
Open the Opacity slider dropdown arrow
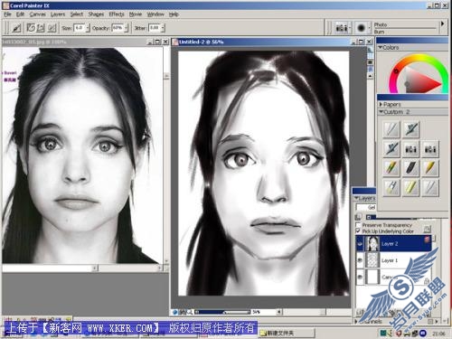pos(127,28)
